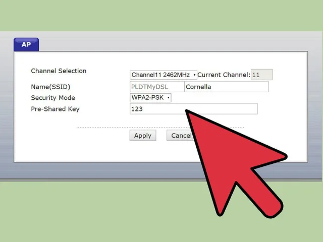Click the Apply button
323x242 pixels.
(143, 136)
